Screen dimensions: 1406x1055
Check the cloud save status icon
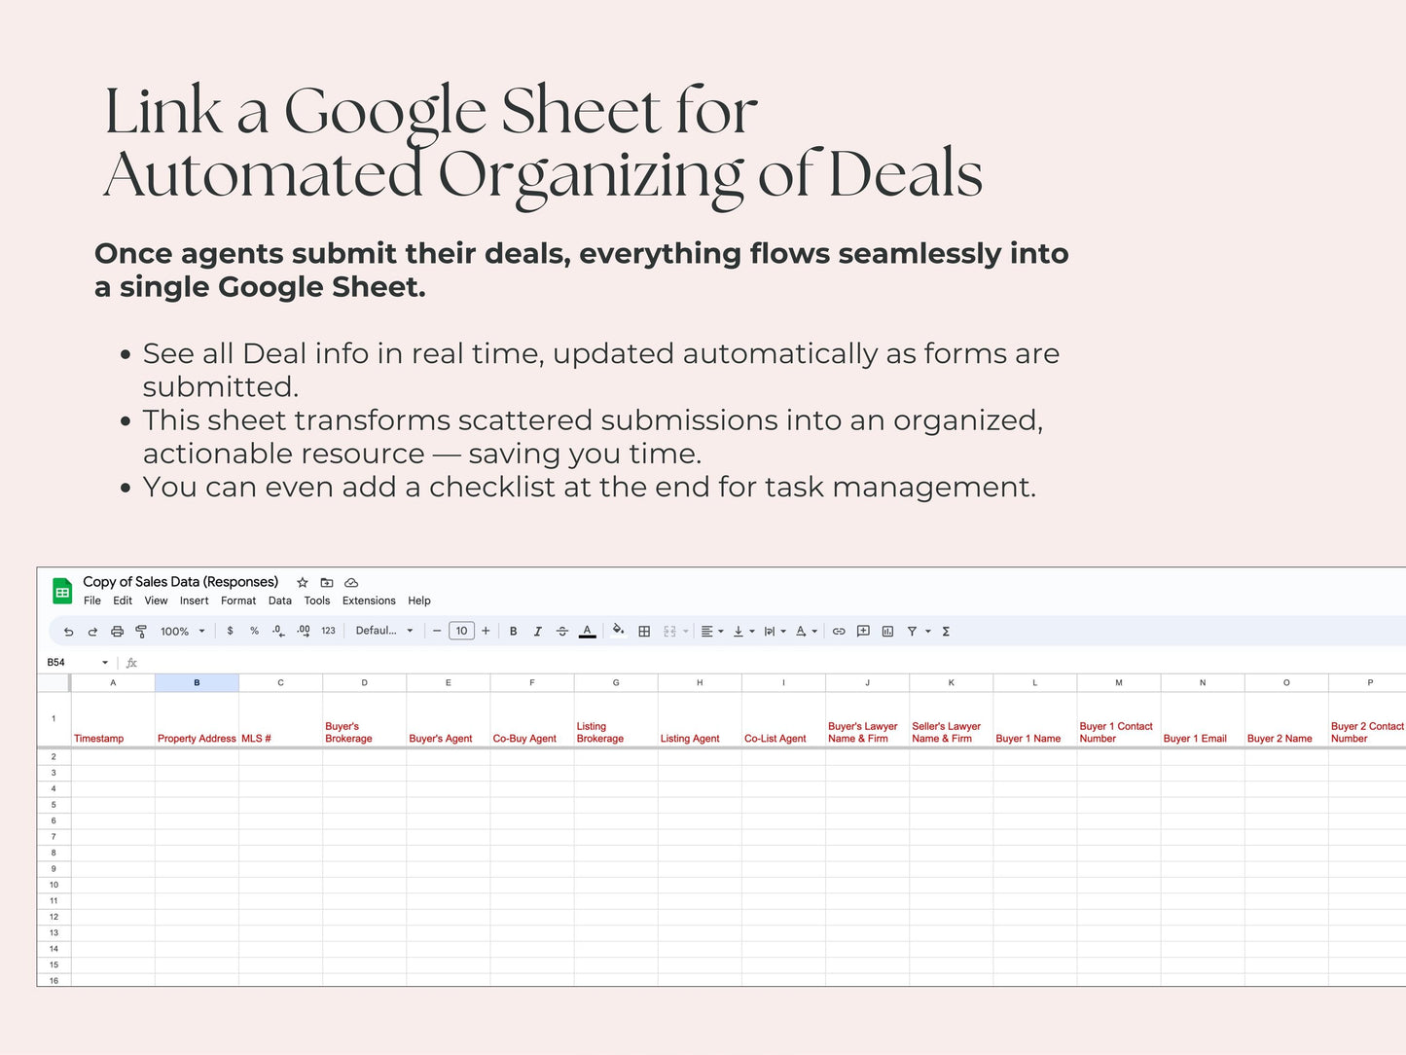point(351,582)
